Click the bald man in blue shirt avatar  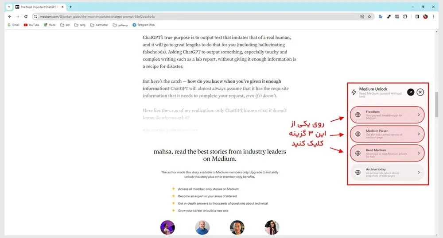click(202, 227)
